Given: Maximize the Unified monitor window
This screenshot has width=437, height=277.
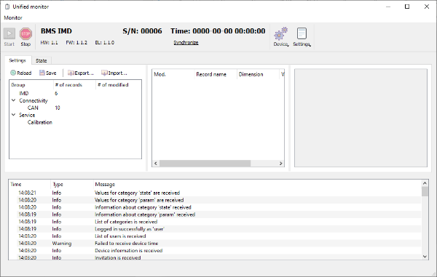Looking at the screenshot, I should coord(407,7).
